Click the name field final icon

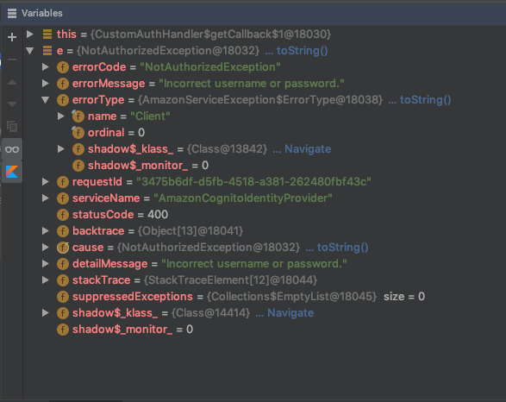click(x=78, y=116)
